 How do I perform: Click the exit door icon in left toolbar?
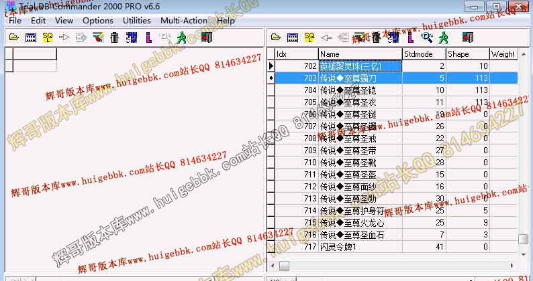click(x=207, y=37)
